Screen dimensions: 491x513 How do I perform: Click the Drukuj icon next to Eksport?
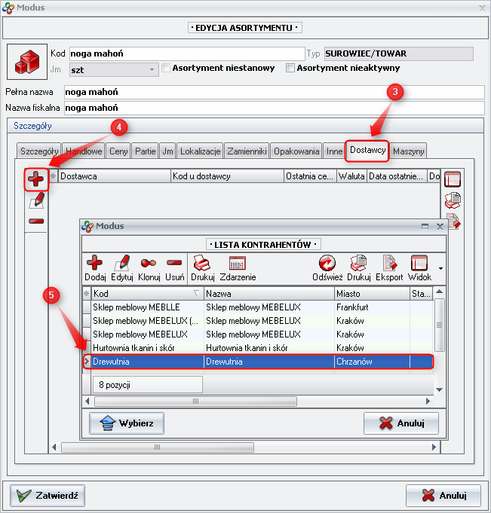(359, 268)
